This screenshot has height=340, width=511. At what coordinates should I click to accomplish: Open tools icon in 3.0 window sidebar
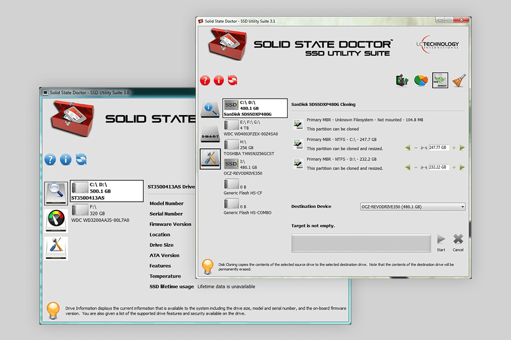coord(56,248)
